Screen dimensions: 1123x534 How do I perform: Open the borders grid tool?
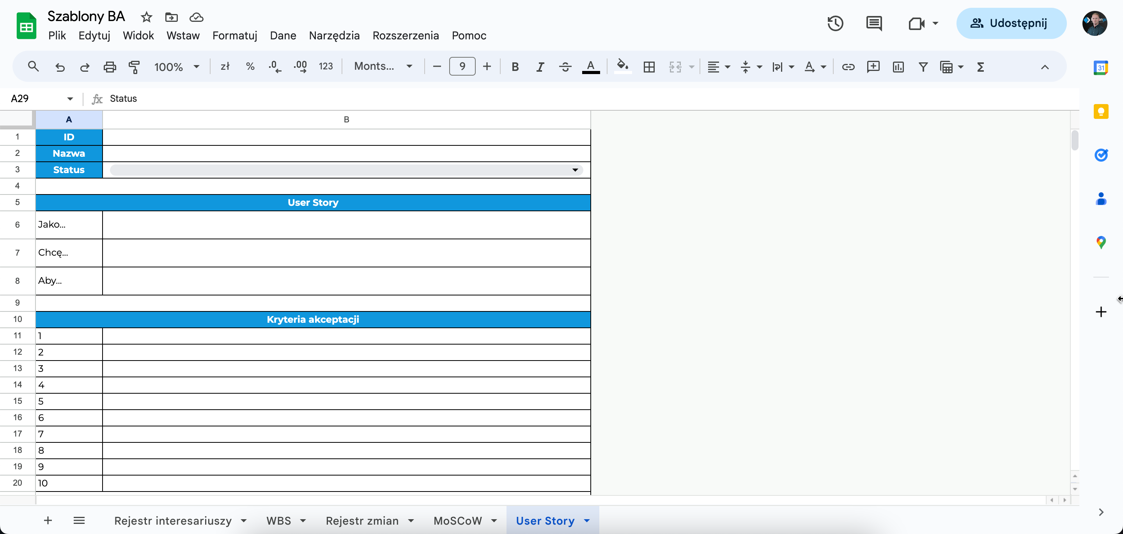(x=649, y=67)
